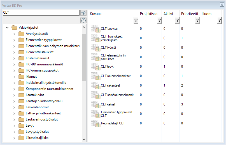The height and width of the screenshot is (145, 226).
Task: Click into the CLT search text field
Action: 41,13
